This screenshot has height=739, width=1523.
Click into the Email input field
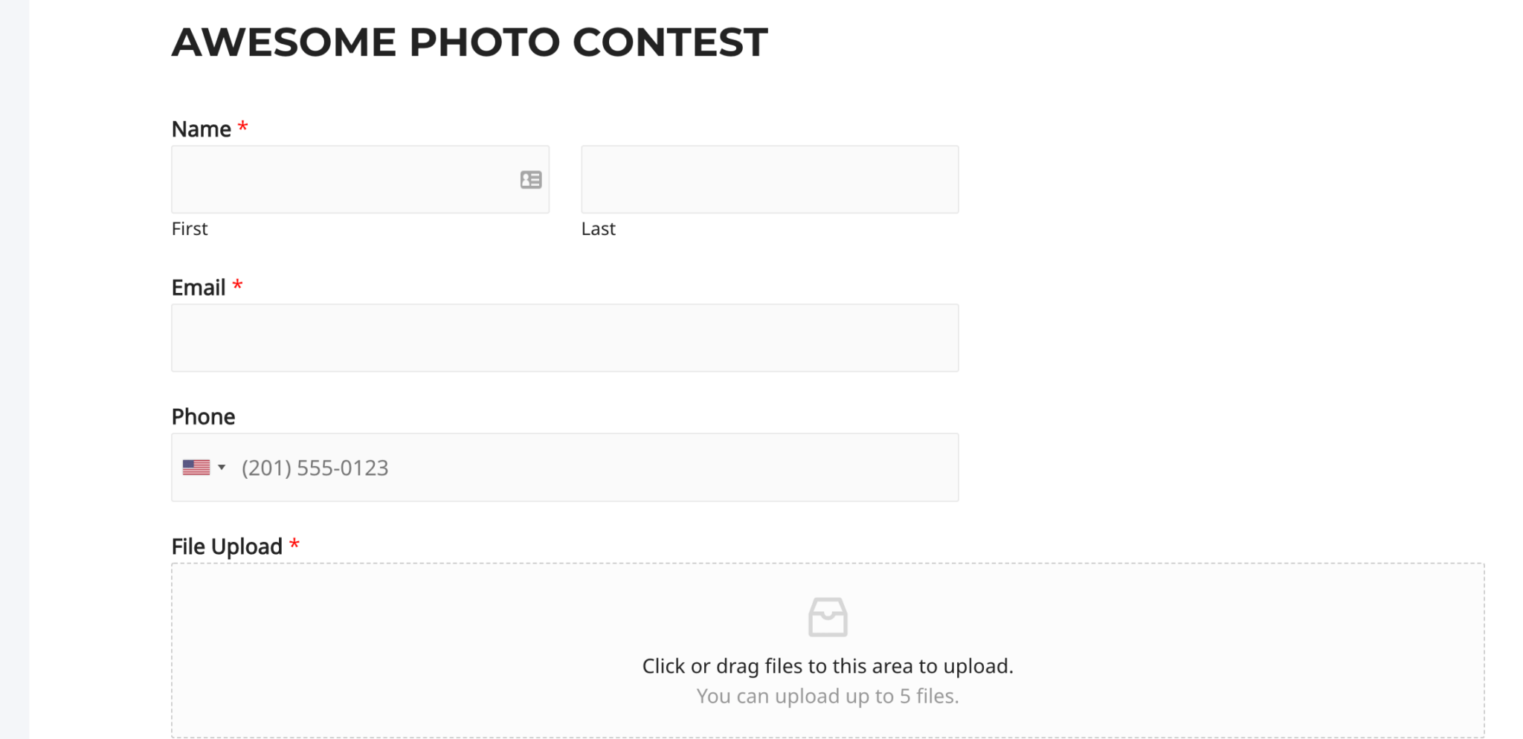(564, 338)
